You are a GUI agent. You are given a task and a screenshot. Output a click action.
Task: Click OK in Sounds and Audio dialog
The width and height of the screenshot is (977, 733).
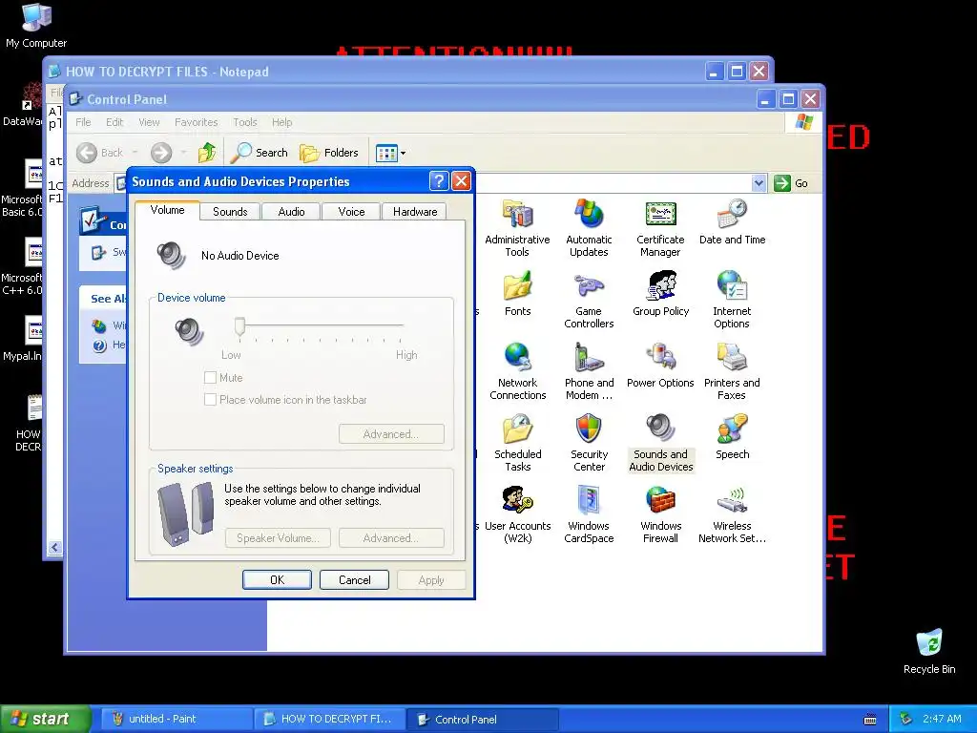tap(277, 579)
